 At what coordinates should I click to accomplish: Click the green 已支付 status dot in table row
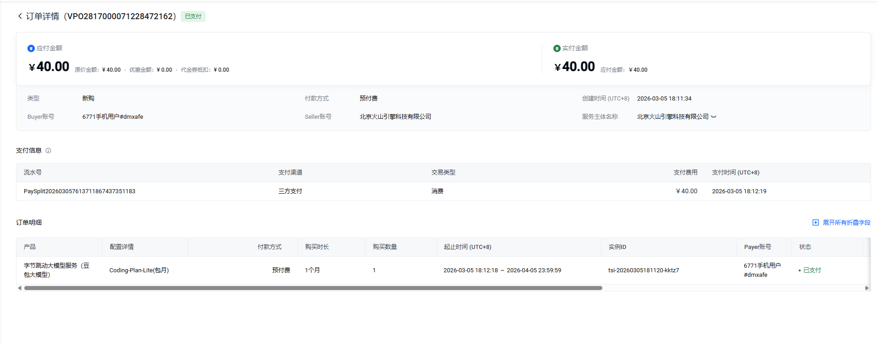coord(799,270)
